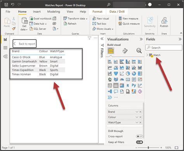This screenshot has width=184, height=151.
Task: Choose the Python visual icon
Action: 134,86
